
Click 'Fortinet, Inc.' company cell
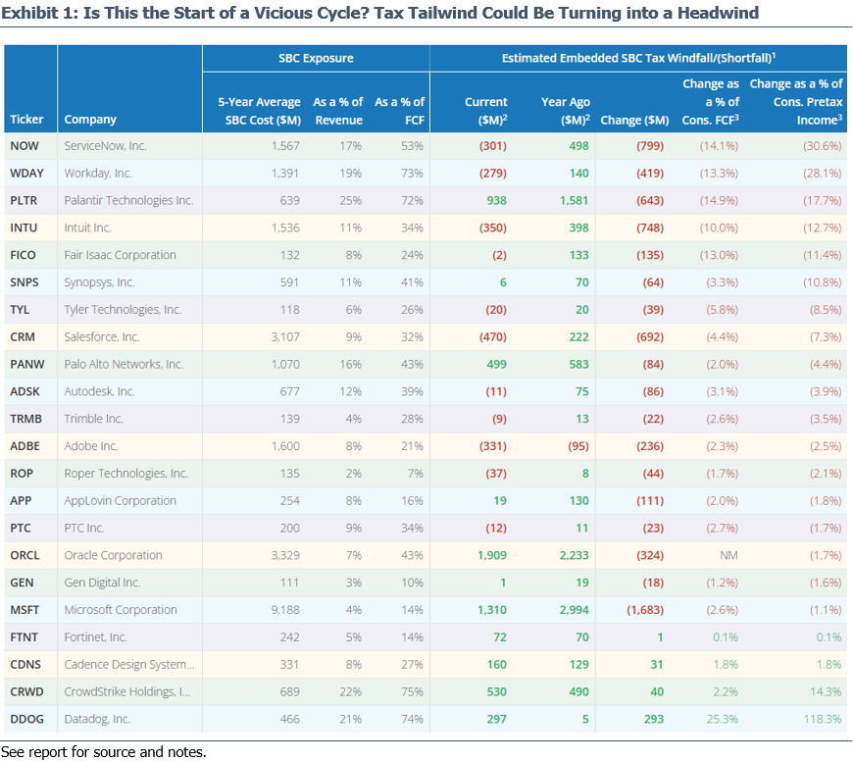(x=95, y=636)
